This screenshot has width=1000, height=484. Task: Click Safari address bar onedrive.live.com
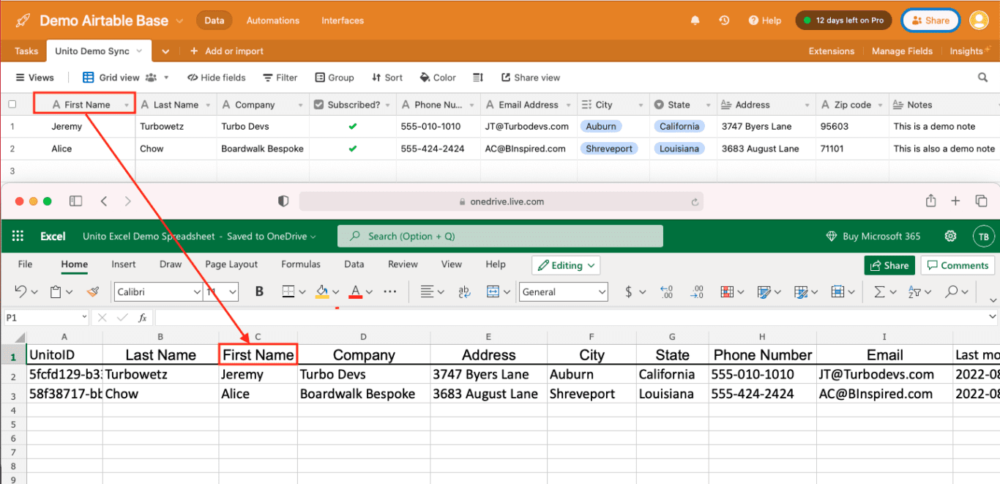[x=501, y=201]
